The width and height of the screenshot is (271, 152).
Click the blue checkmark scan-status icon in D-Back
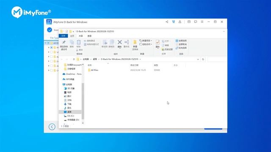point(50,30)
